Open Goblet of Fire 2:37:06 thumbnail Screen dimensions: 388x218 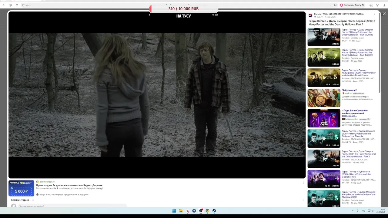pyautogui.click(x=324, y=179)
